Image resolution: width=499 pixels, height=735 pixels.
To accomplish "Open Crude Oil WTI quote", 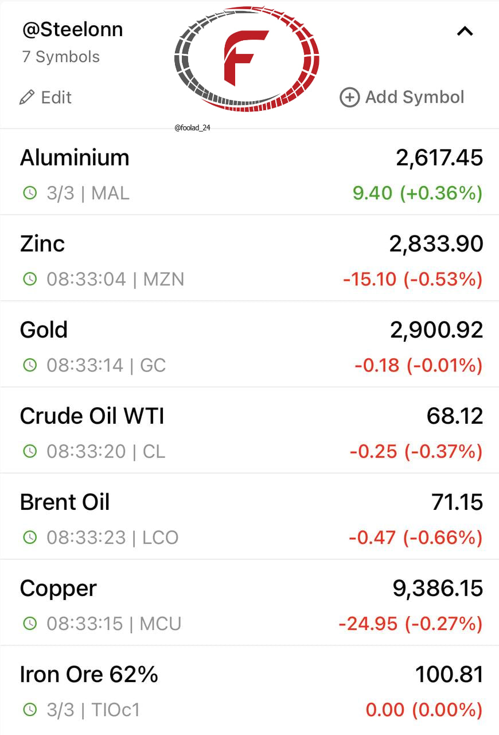I will 249,431.
